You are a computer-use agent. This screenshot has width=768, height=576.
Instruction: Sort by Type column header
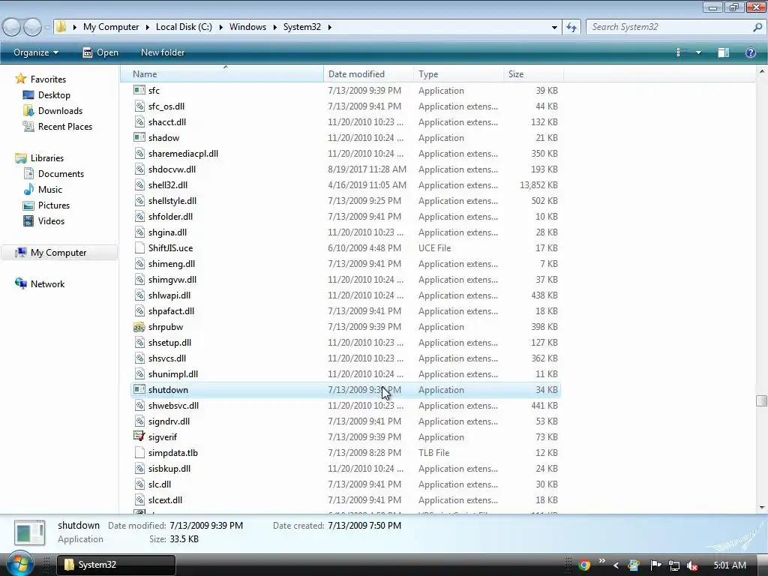[x=458, y=74]
